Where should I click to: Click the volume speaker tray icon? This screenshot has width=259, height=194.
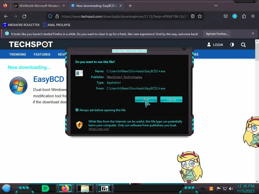pyautogui.click(x=231, y=188)
